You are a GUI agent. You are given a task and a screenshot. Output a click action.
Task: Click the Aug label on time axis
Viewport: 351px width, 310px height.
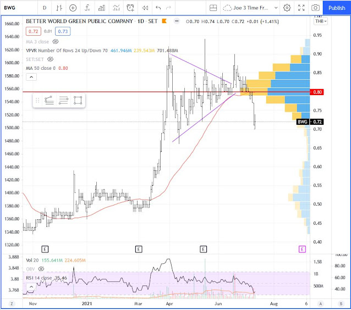coord(274,304)
